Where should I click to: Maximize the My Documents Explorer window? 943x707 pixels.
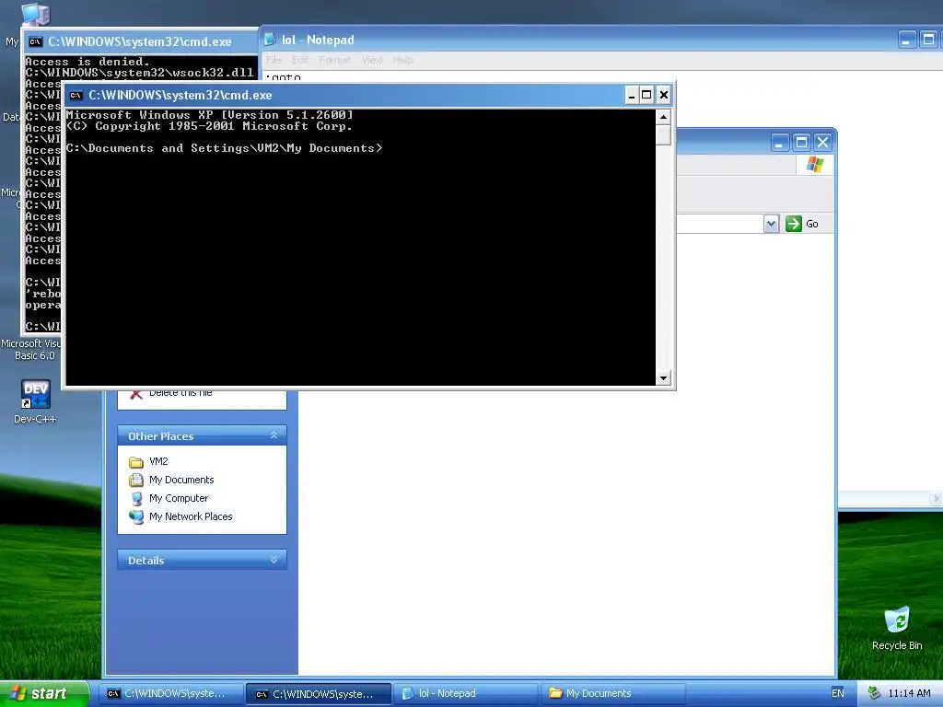pos(801,143)
